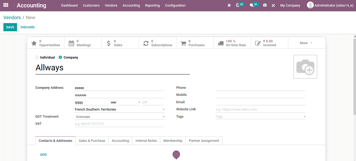356x161 pixels.
Task: Select the Individual radio button
Action: pos(37,57)
